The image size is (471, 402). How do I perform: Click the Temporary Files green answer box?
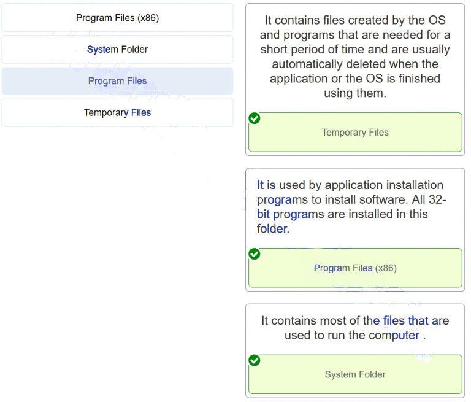click(355, 133)
